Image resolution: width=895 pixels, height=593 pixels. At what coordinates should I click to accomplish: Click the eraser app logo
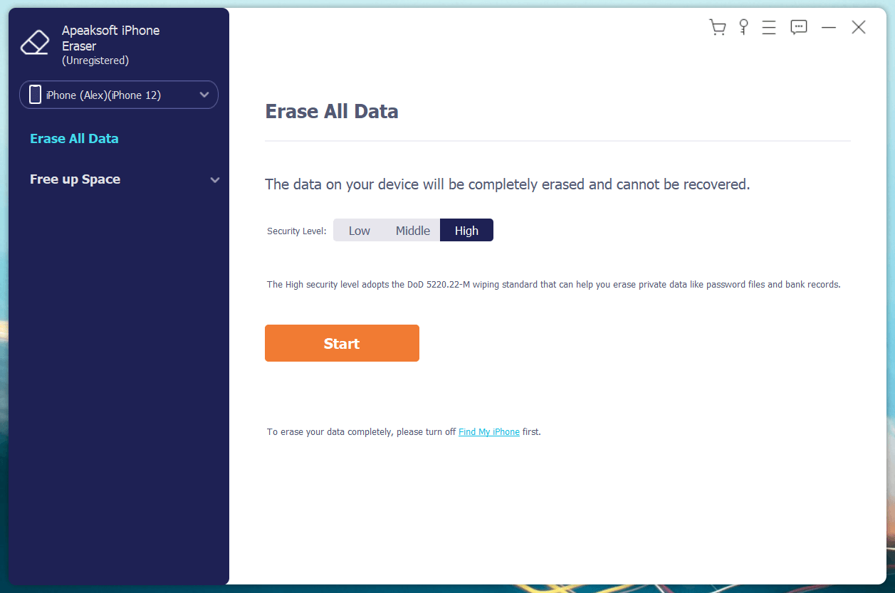coord(35,43)
